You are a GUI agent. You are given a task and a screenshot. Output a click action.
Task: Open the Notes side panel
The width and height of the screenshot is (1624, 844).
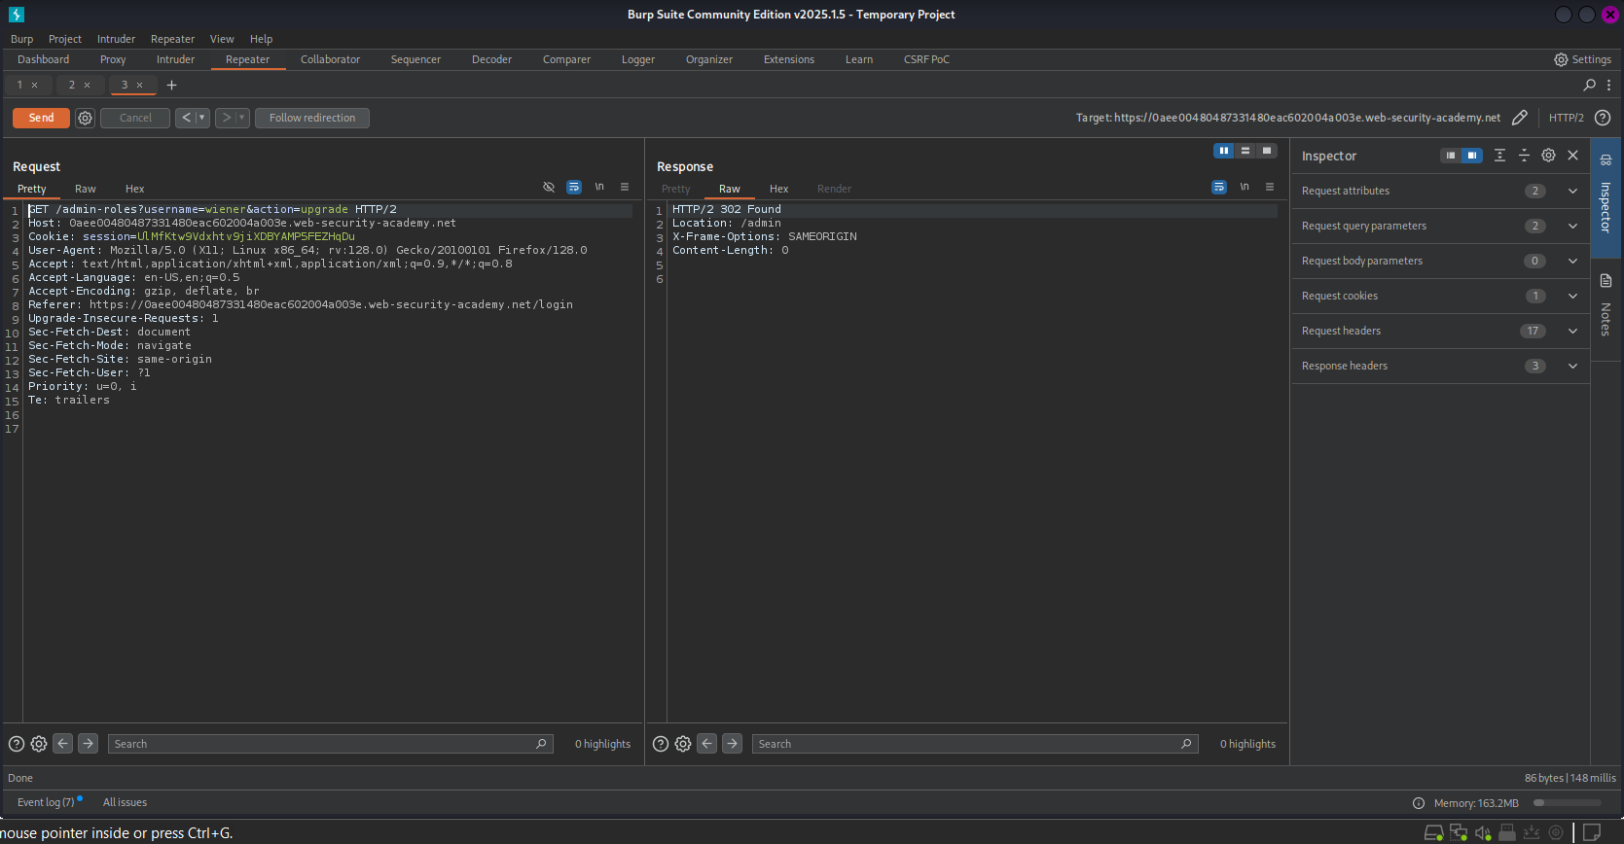click(x=1606, y=308)
